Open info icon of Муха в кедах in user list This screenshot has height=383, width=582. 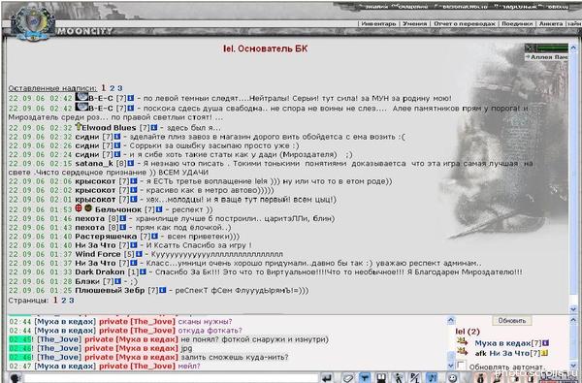pos(545,343)
